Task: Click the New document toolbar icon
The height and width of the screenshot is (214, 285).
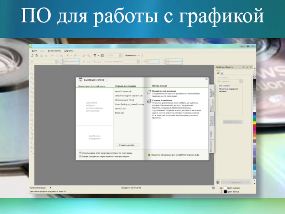Action: pos(32,56)
